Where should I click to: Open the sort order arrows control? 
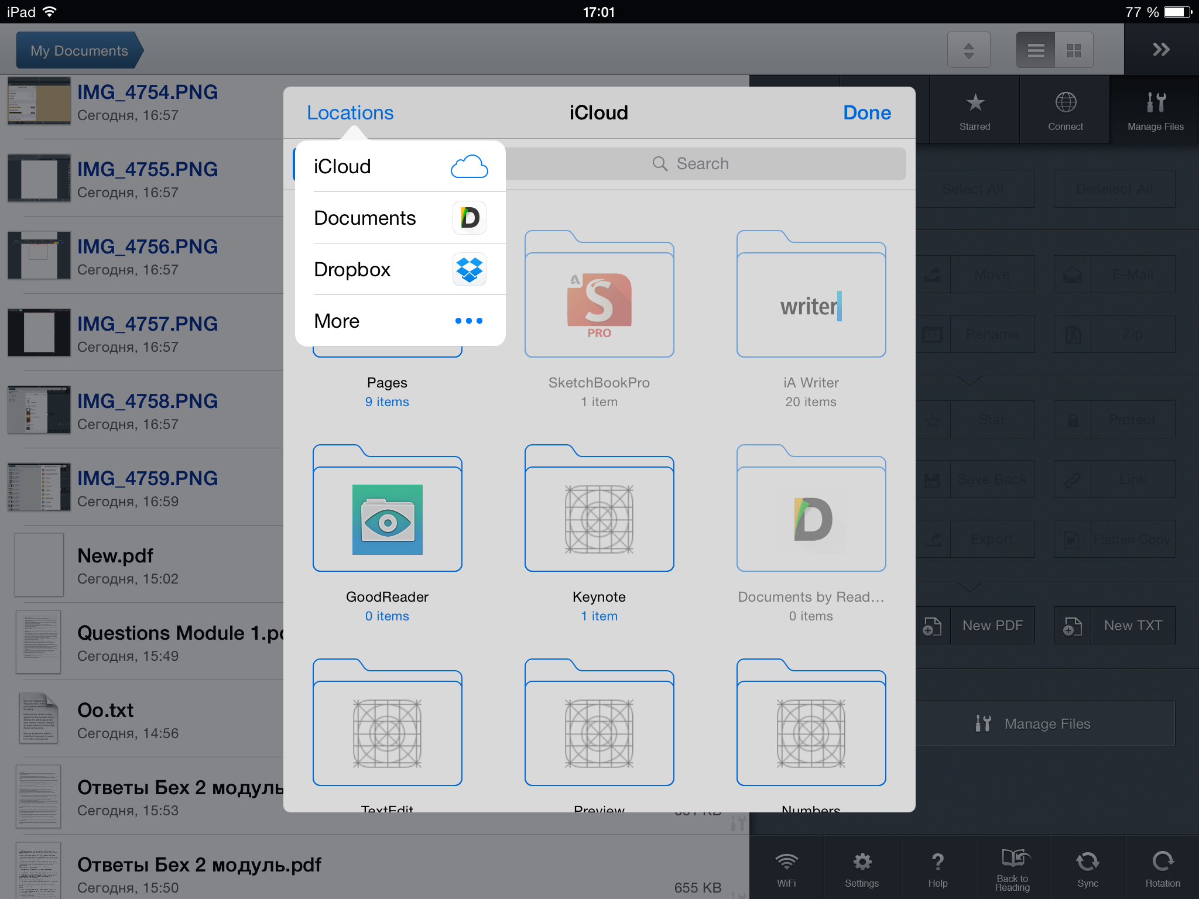click(969, 50)
